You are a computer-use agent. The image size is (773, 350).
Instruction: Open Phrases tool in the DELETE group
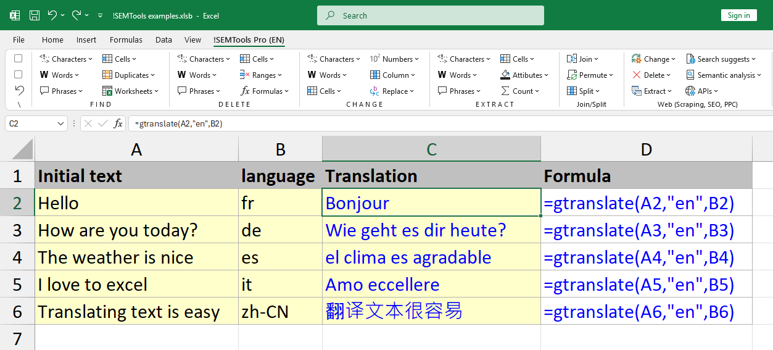199,91
